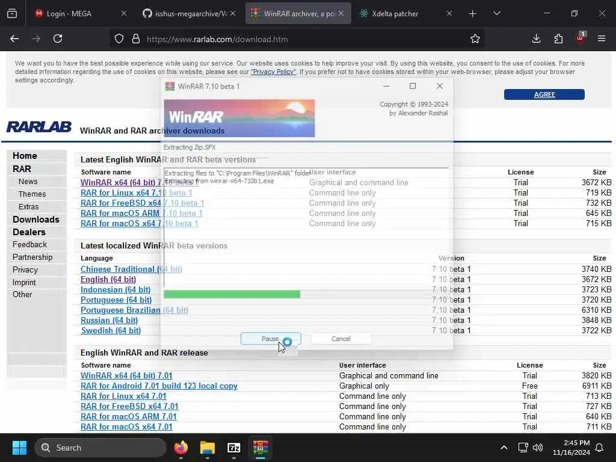Click the red uBlock extension icon
The image size is (616, 462).
[581, 38]
